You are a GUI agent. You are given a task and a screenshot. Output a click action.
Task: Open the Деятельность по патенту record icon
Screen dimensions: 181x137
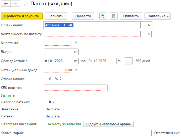(149, 34)
